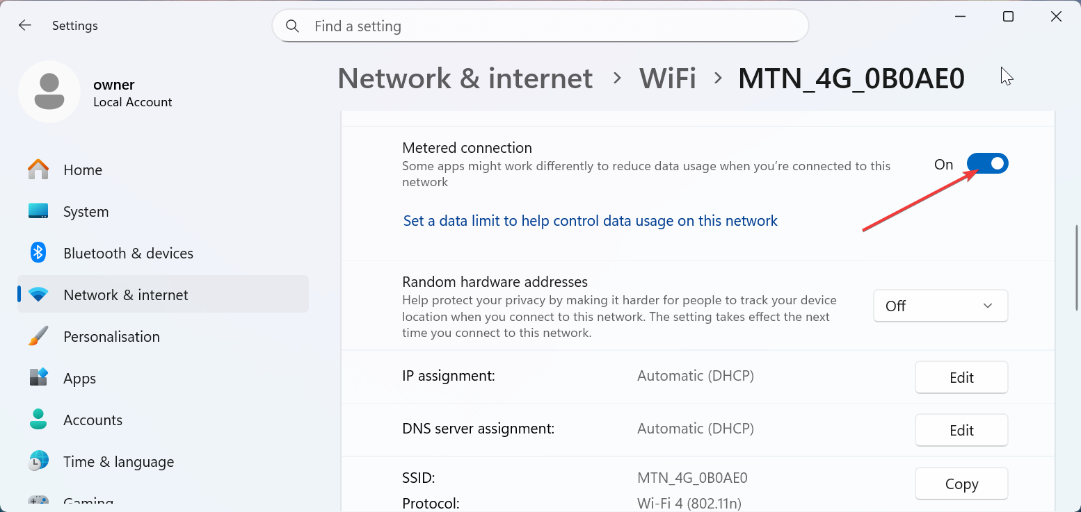Click the Bluetooth & devices icon
The width and height of the screenshot is (1081, 512).
(38, 253)
